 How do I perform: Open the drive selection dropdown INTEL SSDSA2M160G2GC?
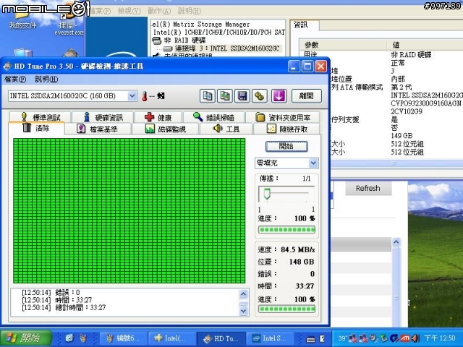[x=132, y=96]
